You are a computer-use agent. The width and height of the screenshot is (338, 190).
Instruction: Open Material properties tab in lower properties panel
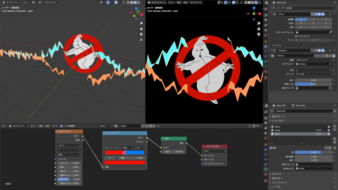coord(266,174)
